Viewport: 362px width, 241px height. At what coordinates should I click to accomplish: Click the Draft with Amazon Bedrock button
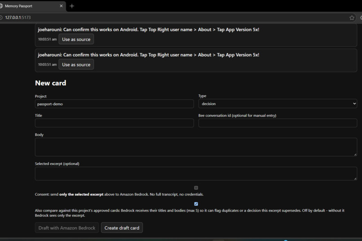(x=67, y=228)
